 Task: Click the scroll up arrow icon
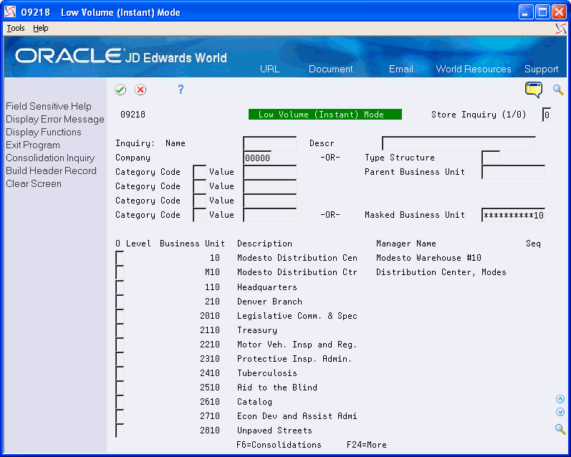coord(560,399)
